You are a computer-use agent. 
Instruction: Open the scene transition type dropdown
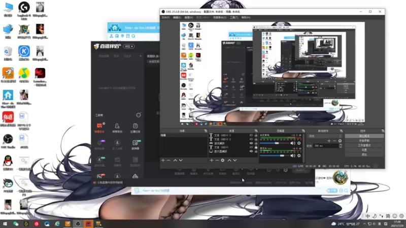pyautogui.click(x=325, y=136)
